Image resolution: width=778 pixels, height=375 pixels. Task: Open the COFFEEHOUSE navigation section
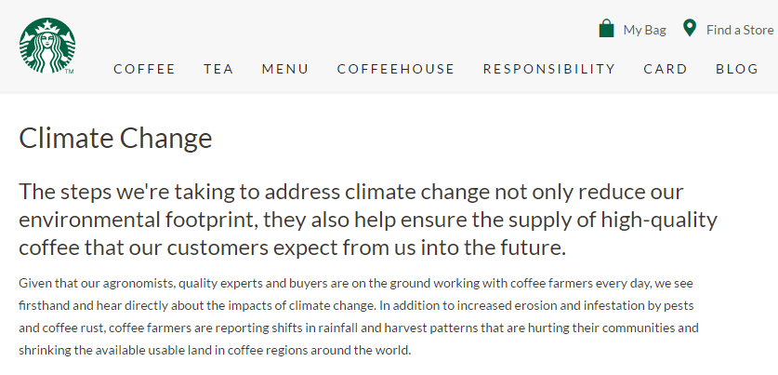tap(396, 69)
